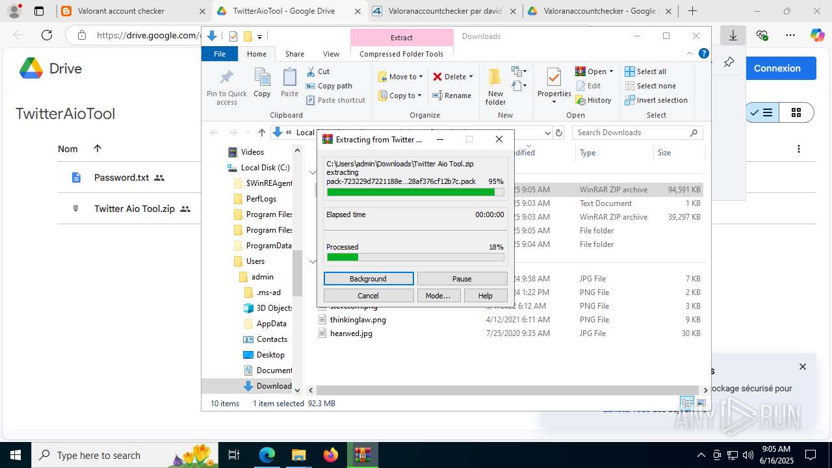Open the Delete dropdown in Organize
The image size is (832, 468).
pos(453,77)
